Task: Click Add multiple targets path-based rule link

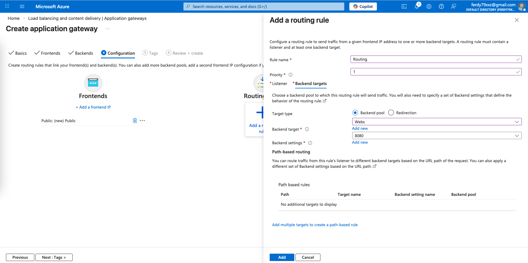Action: 315,225
